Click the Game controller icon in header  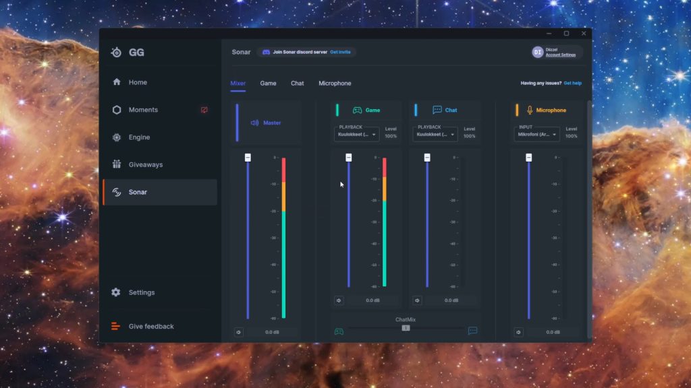358,110
